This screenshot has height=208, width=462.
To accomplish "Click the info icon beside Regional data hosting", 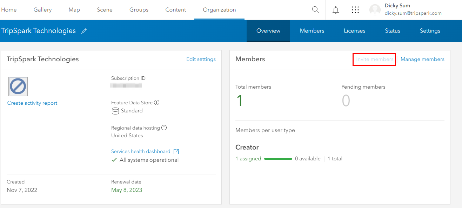I will click(164, 127).
